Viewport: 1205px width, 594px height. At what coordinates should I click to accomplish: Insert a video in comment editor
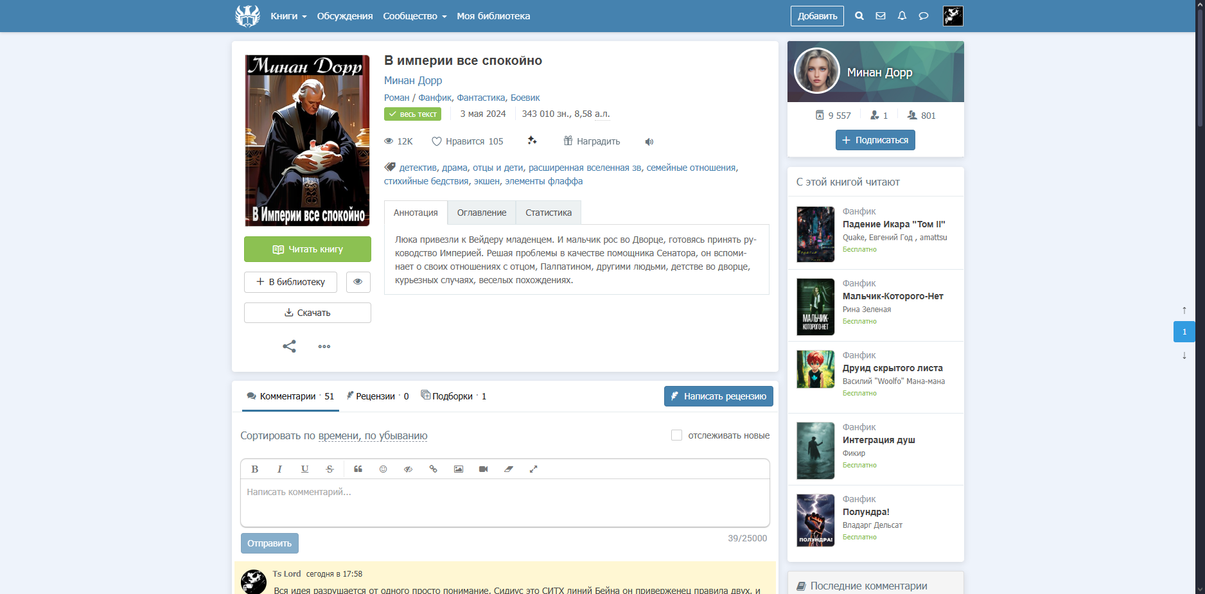(484, 469)
